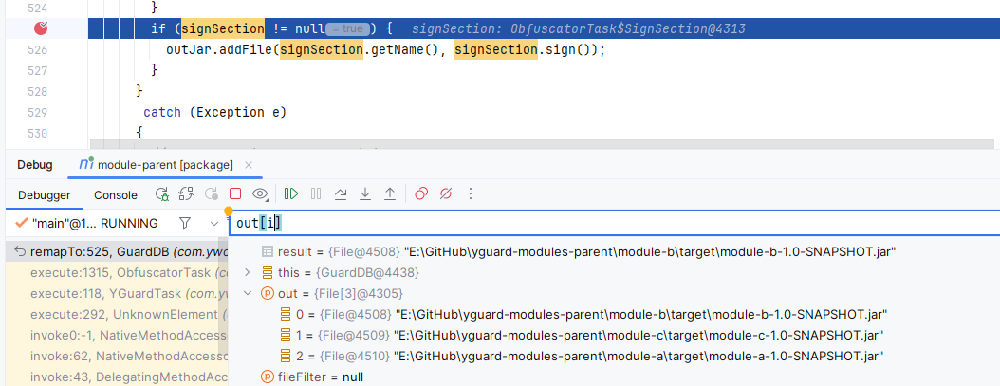Expand the 'this = {GuardDB@4438}' node

tap(248, 272)
